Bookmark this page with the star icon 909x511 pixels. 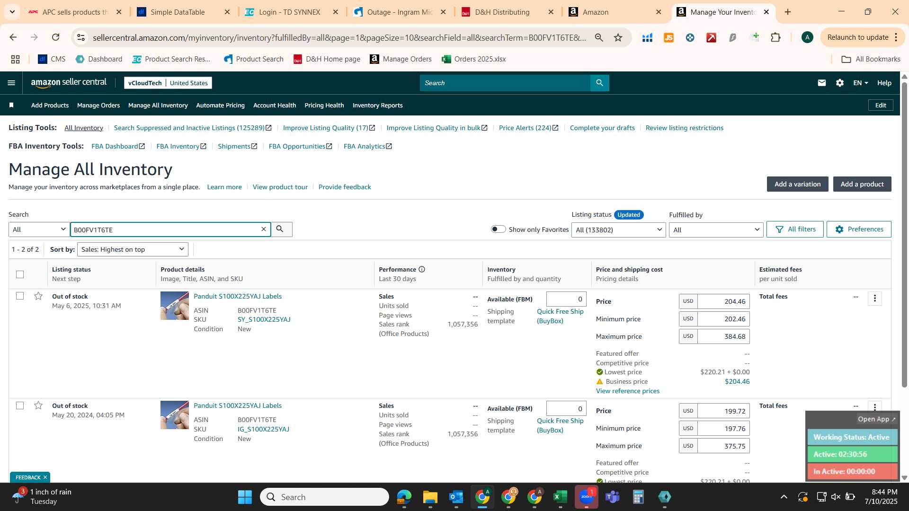pyautogui.click(x=618, y=37)
